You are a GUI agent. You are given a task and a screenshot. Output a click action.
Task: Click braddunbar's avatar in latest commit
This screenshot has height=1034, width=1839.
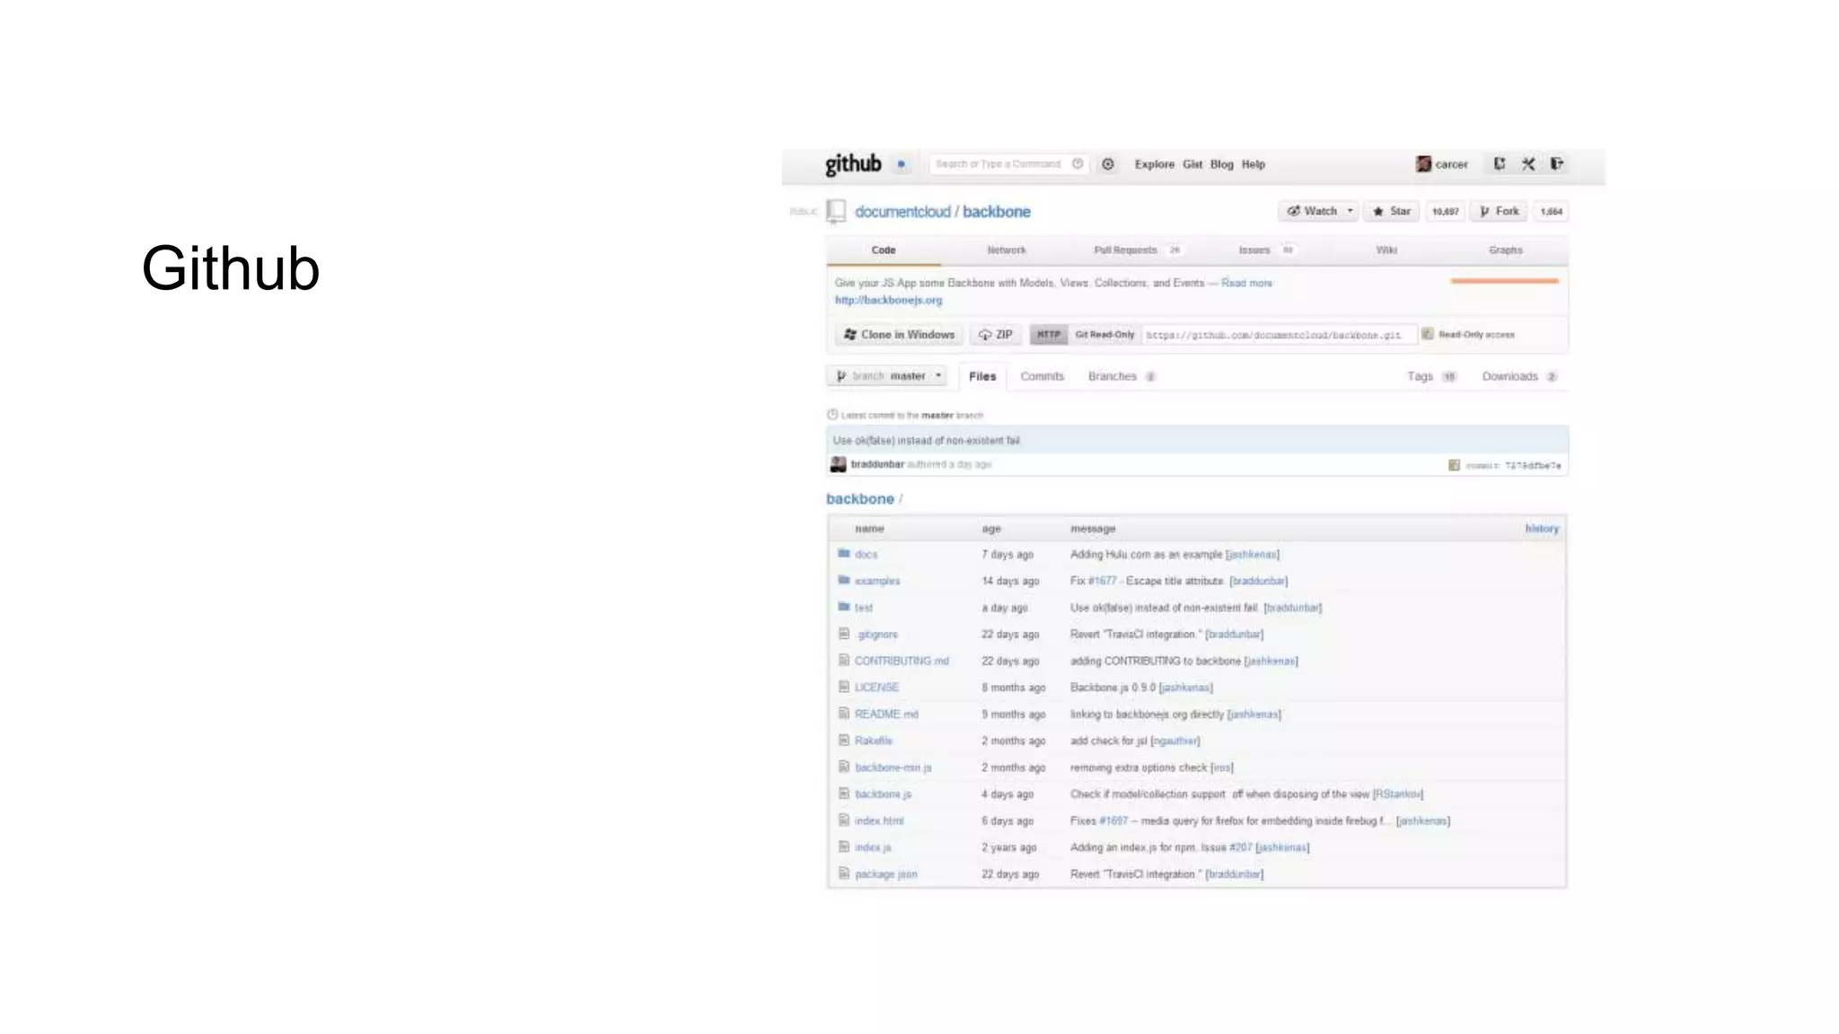[838, 464]
